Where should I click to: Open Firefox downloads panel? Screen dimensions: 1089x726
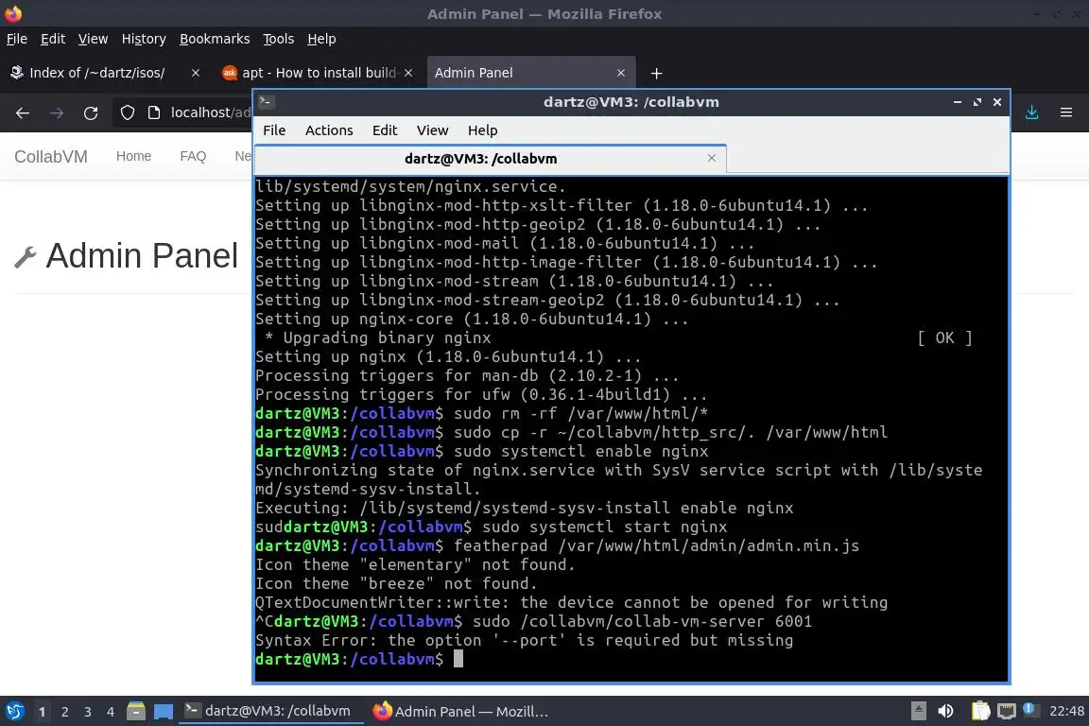pos(1032,112)
